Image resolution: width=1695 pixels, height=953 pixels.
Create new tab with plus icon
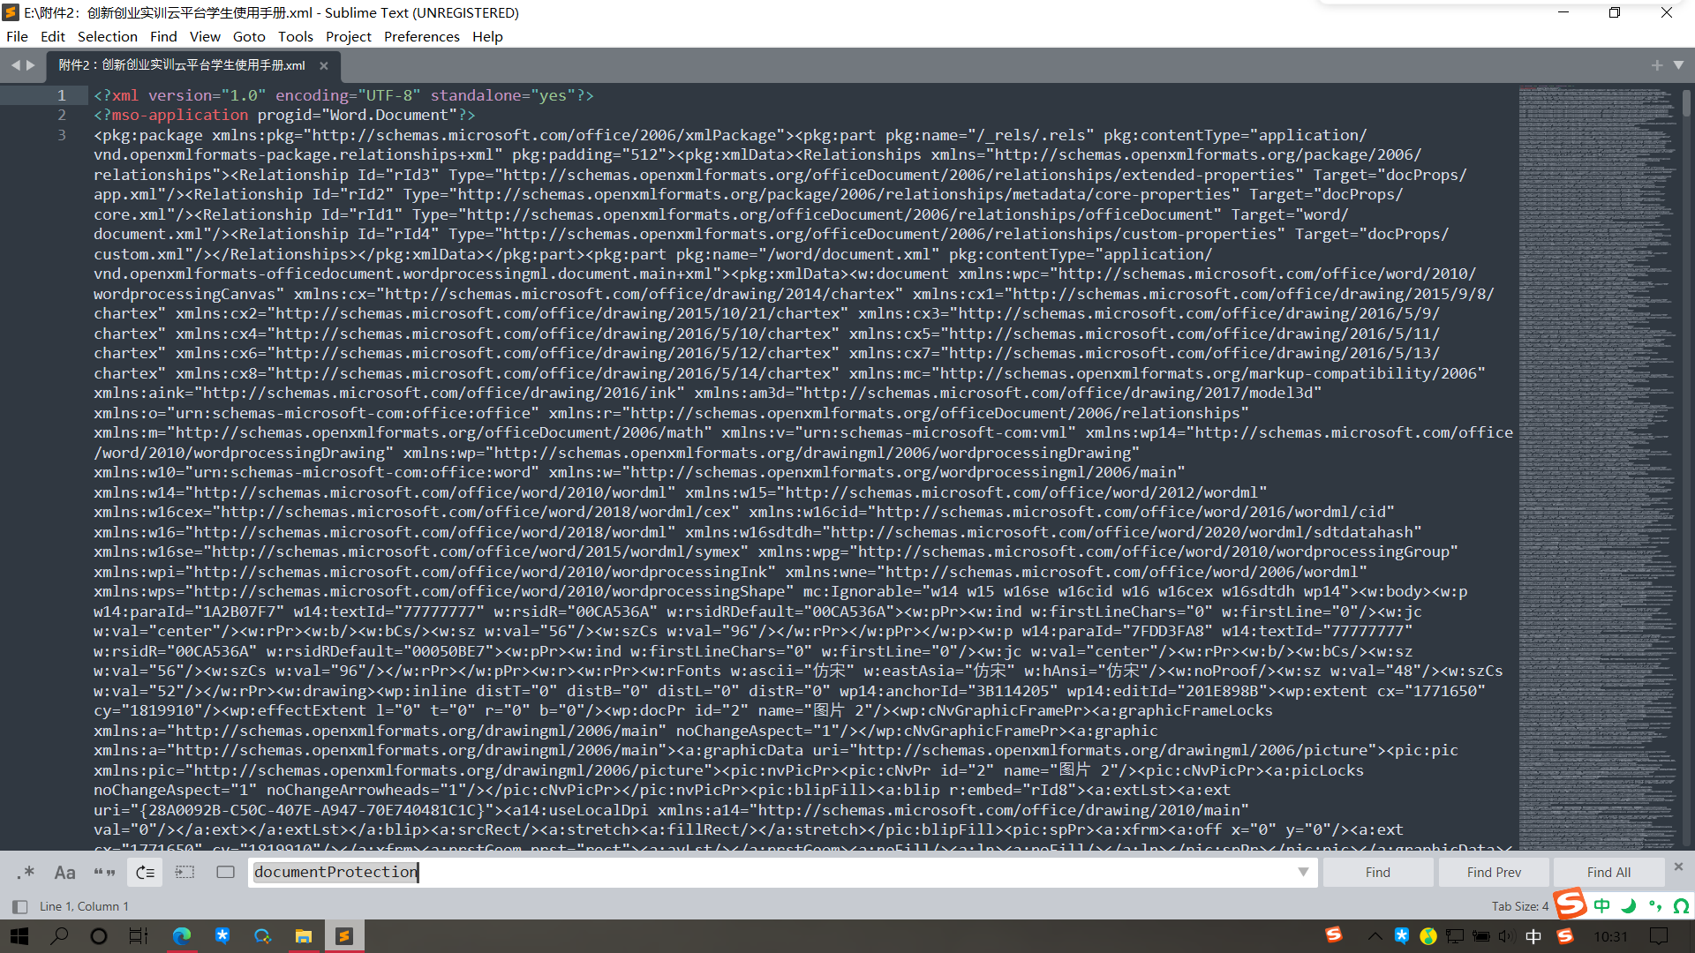[x=1656, y=64]
